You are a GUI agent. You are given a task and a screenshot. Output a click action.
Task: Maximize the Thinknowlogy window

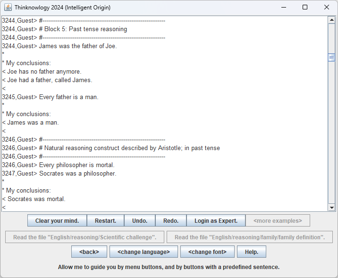[x=305, y=8]
